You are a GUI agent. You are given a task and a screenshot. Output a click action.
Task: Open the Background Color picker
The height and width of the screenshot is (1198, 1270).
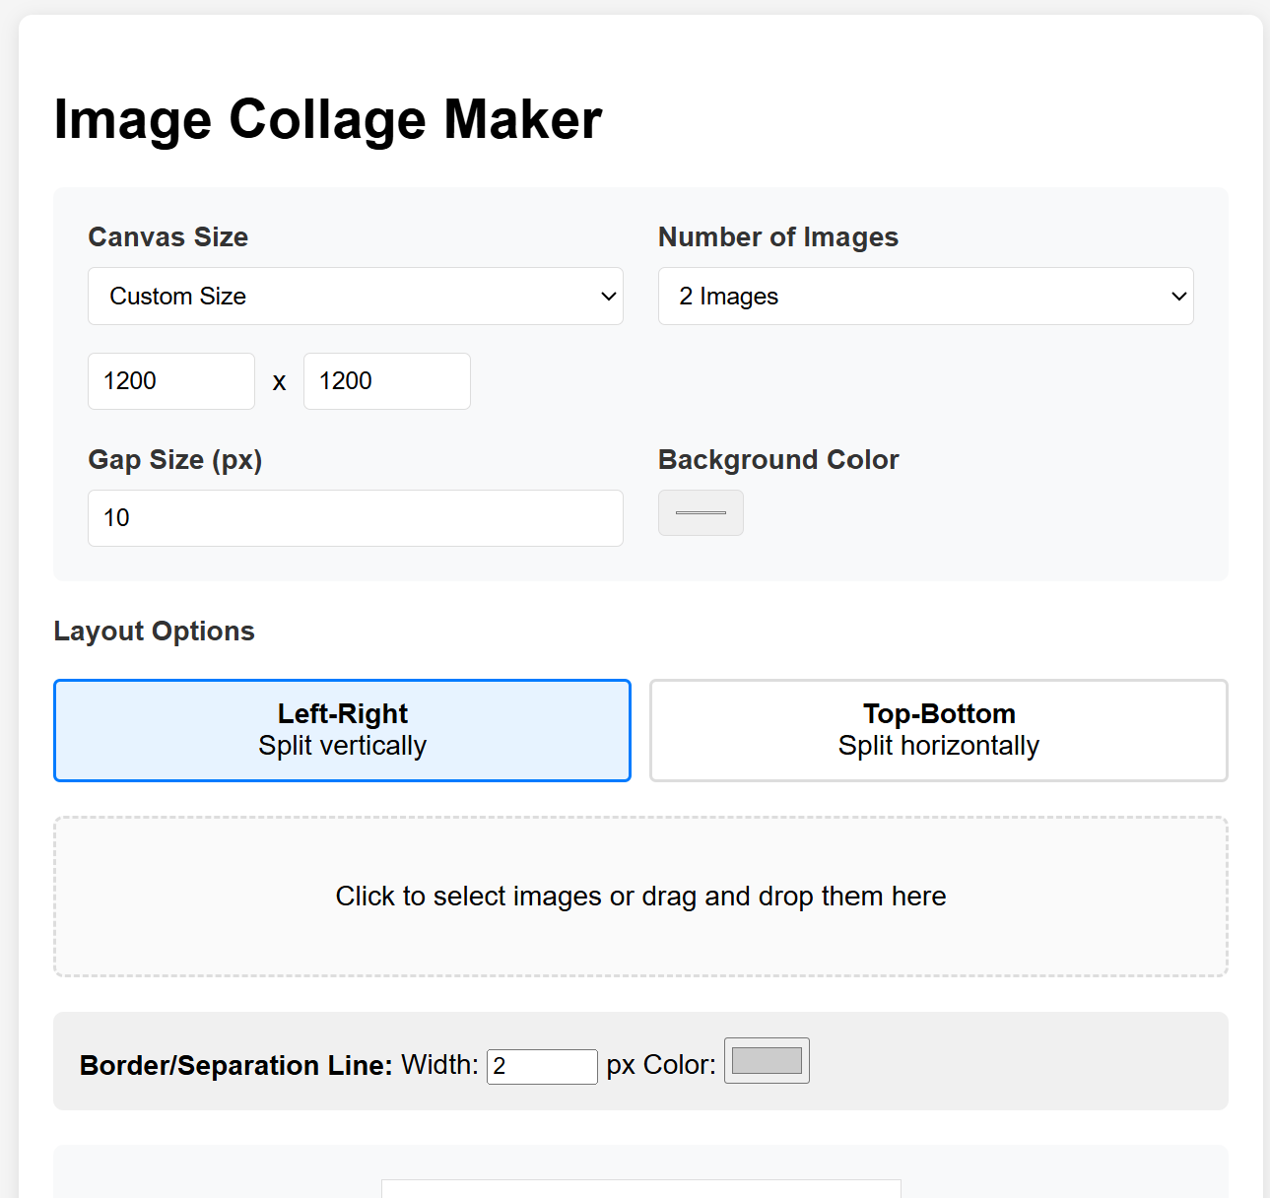pyautogui.click(x=701, y=512)
